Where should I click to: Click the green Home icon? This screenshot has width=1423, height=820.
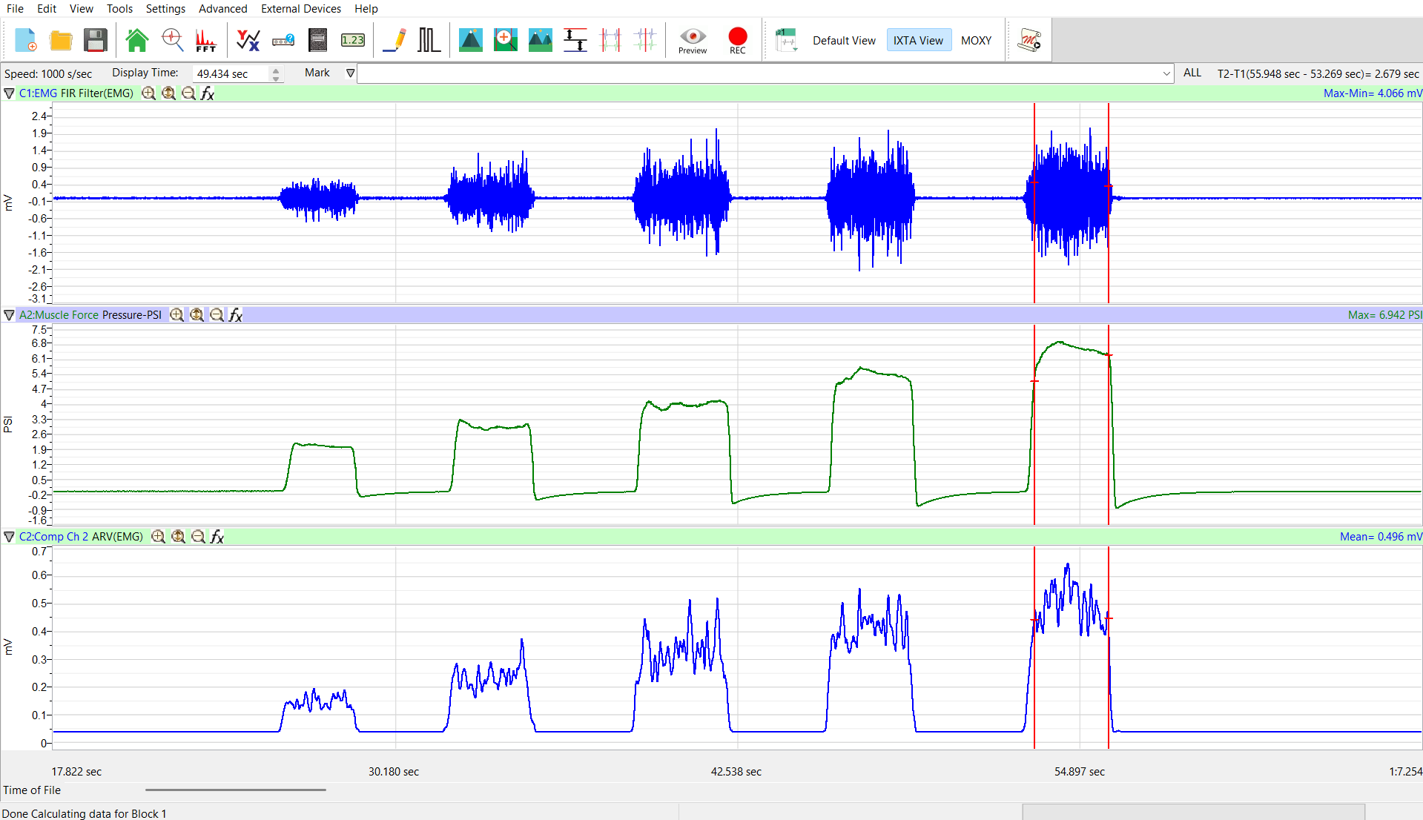(136, 40)
